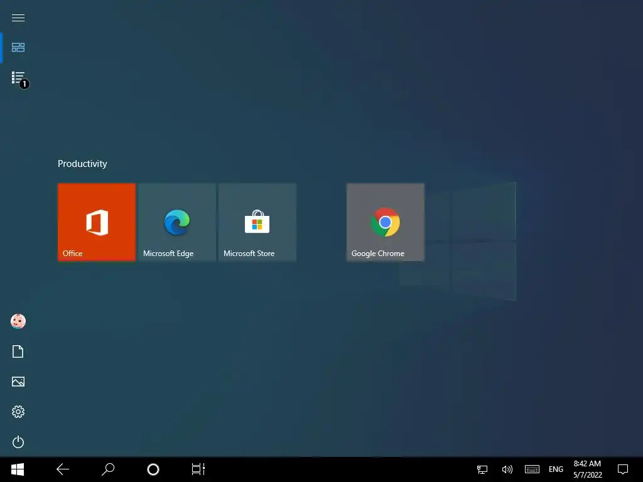Expand the Start hamburger menu
The image size is (643, 482).
click(18, 18)
